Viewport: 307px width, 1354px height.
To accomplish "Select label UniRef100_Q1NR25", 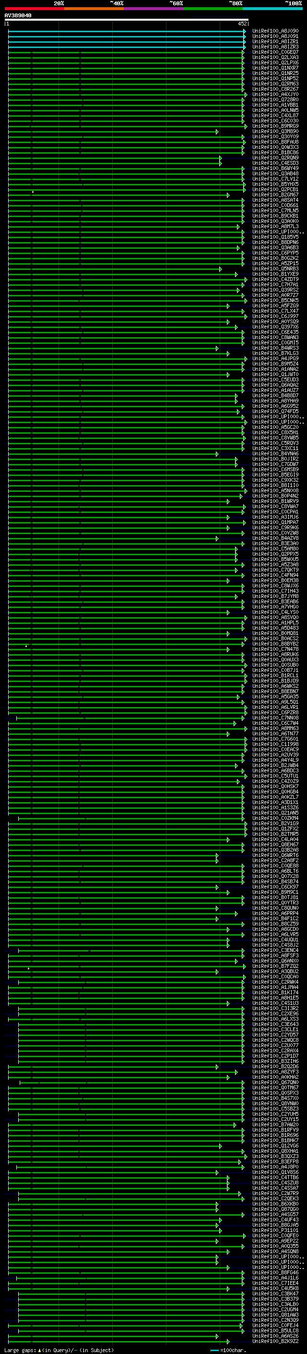I will pos(275,73).
